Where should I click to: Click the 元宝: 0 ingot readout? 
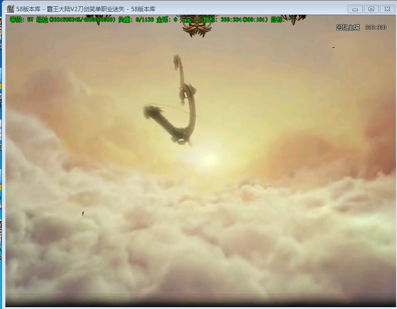(190, 19)
